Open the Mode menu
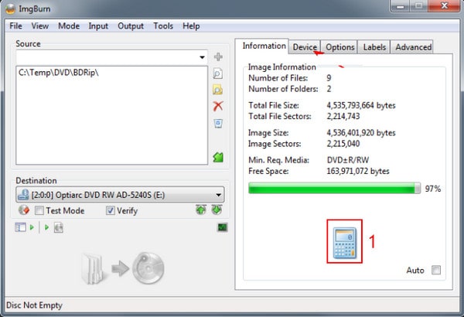This screenshot has width=464, height=317. (69, 26)
